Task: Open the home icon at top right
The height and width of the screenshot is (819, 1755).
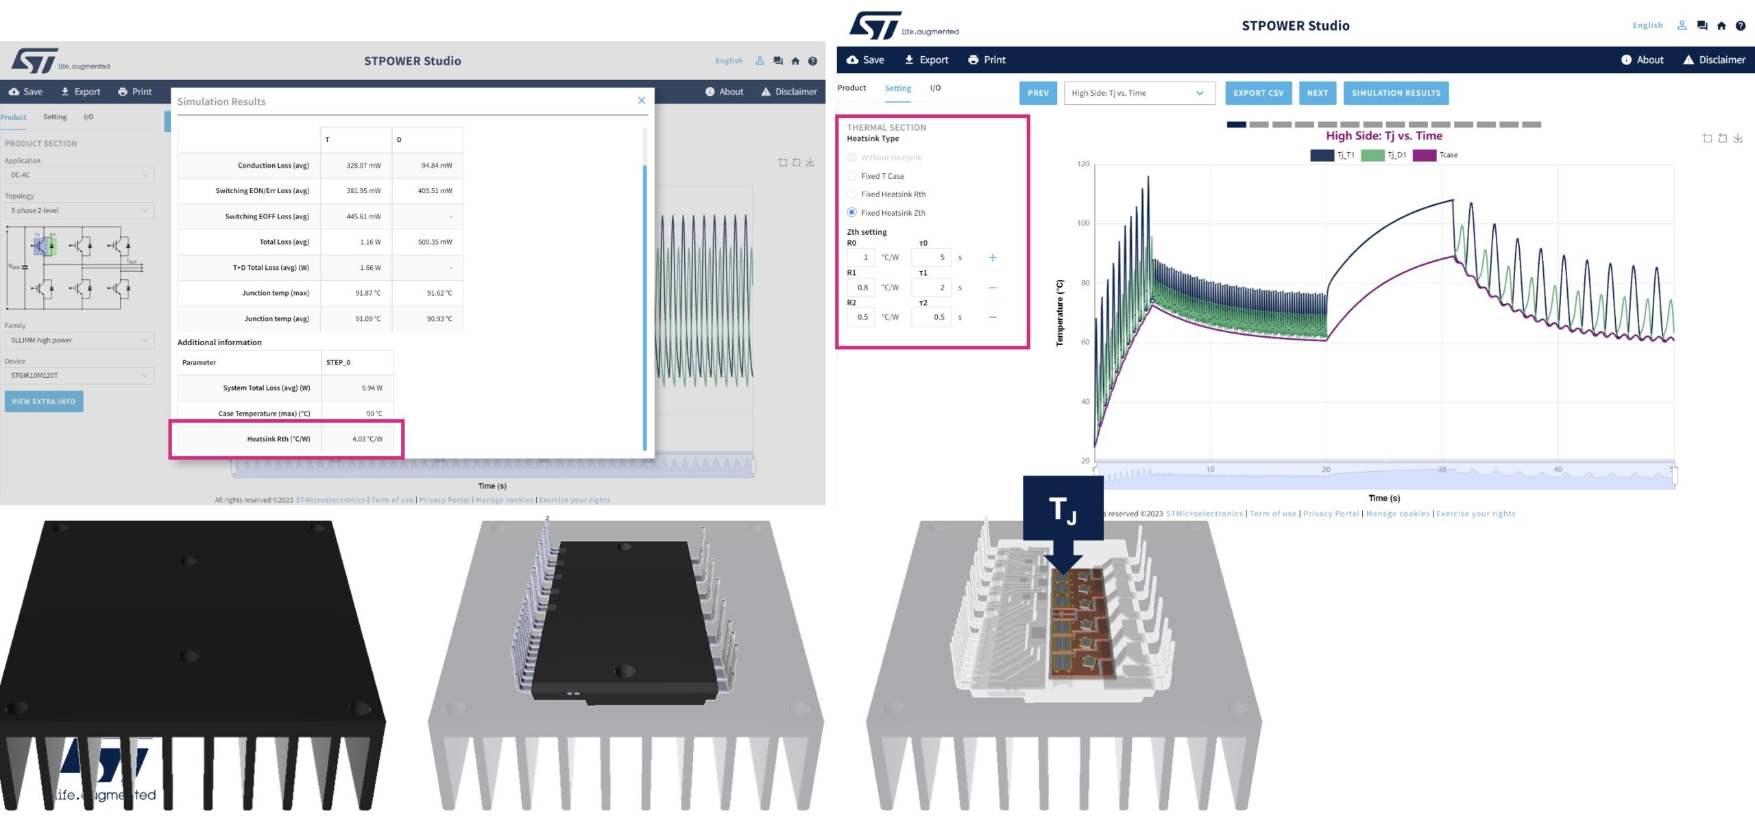Action: (1721, 25)
